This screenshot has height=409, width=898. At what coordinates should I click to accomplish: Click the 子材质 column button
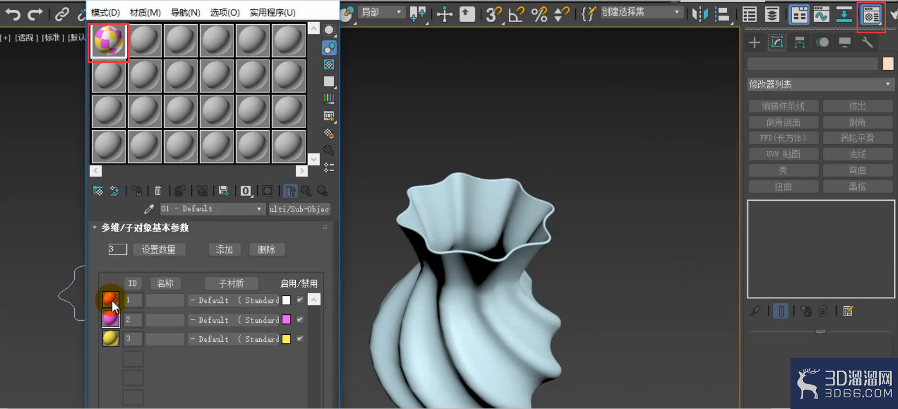pyautogui.click(x=231, y=283)
